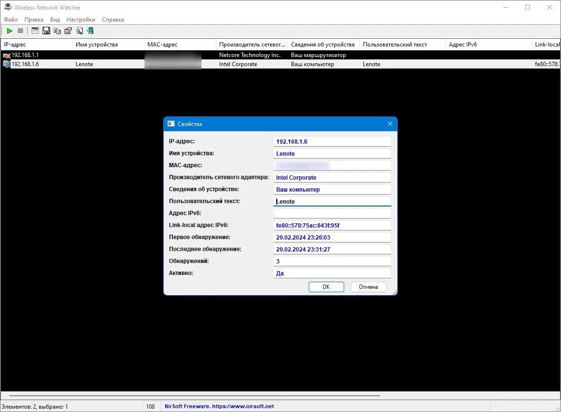Open the Файл menu

(x=11, y=19)
